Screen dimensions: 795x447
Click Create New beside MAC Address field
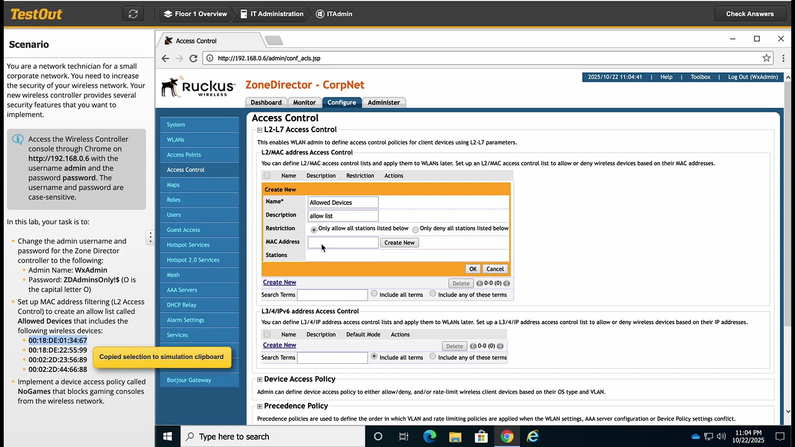399,243
